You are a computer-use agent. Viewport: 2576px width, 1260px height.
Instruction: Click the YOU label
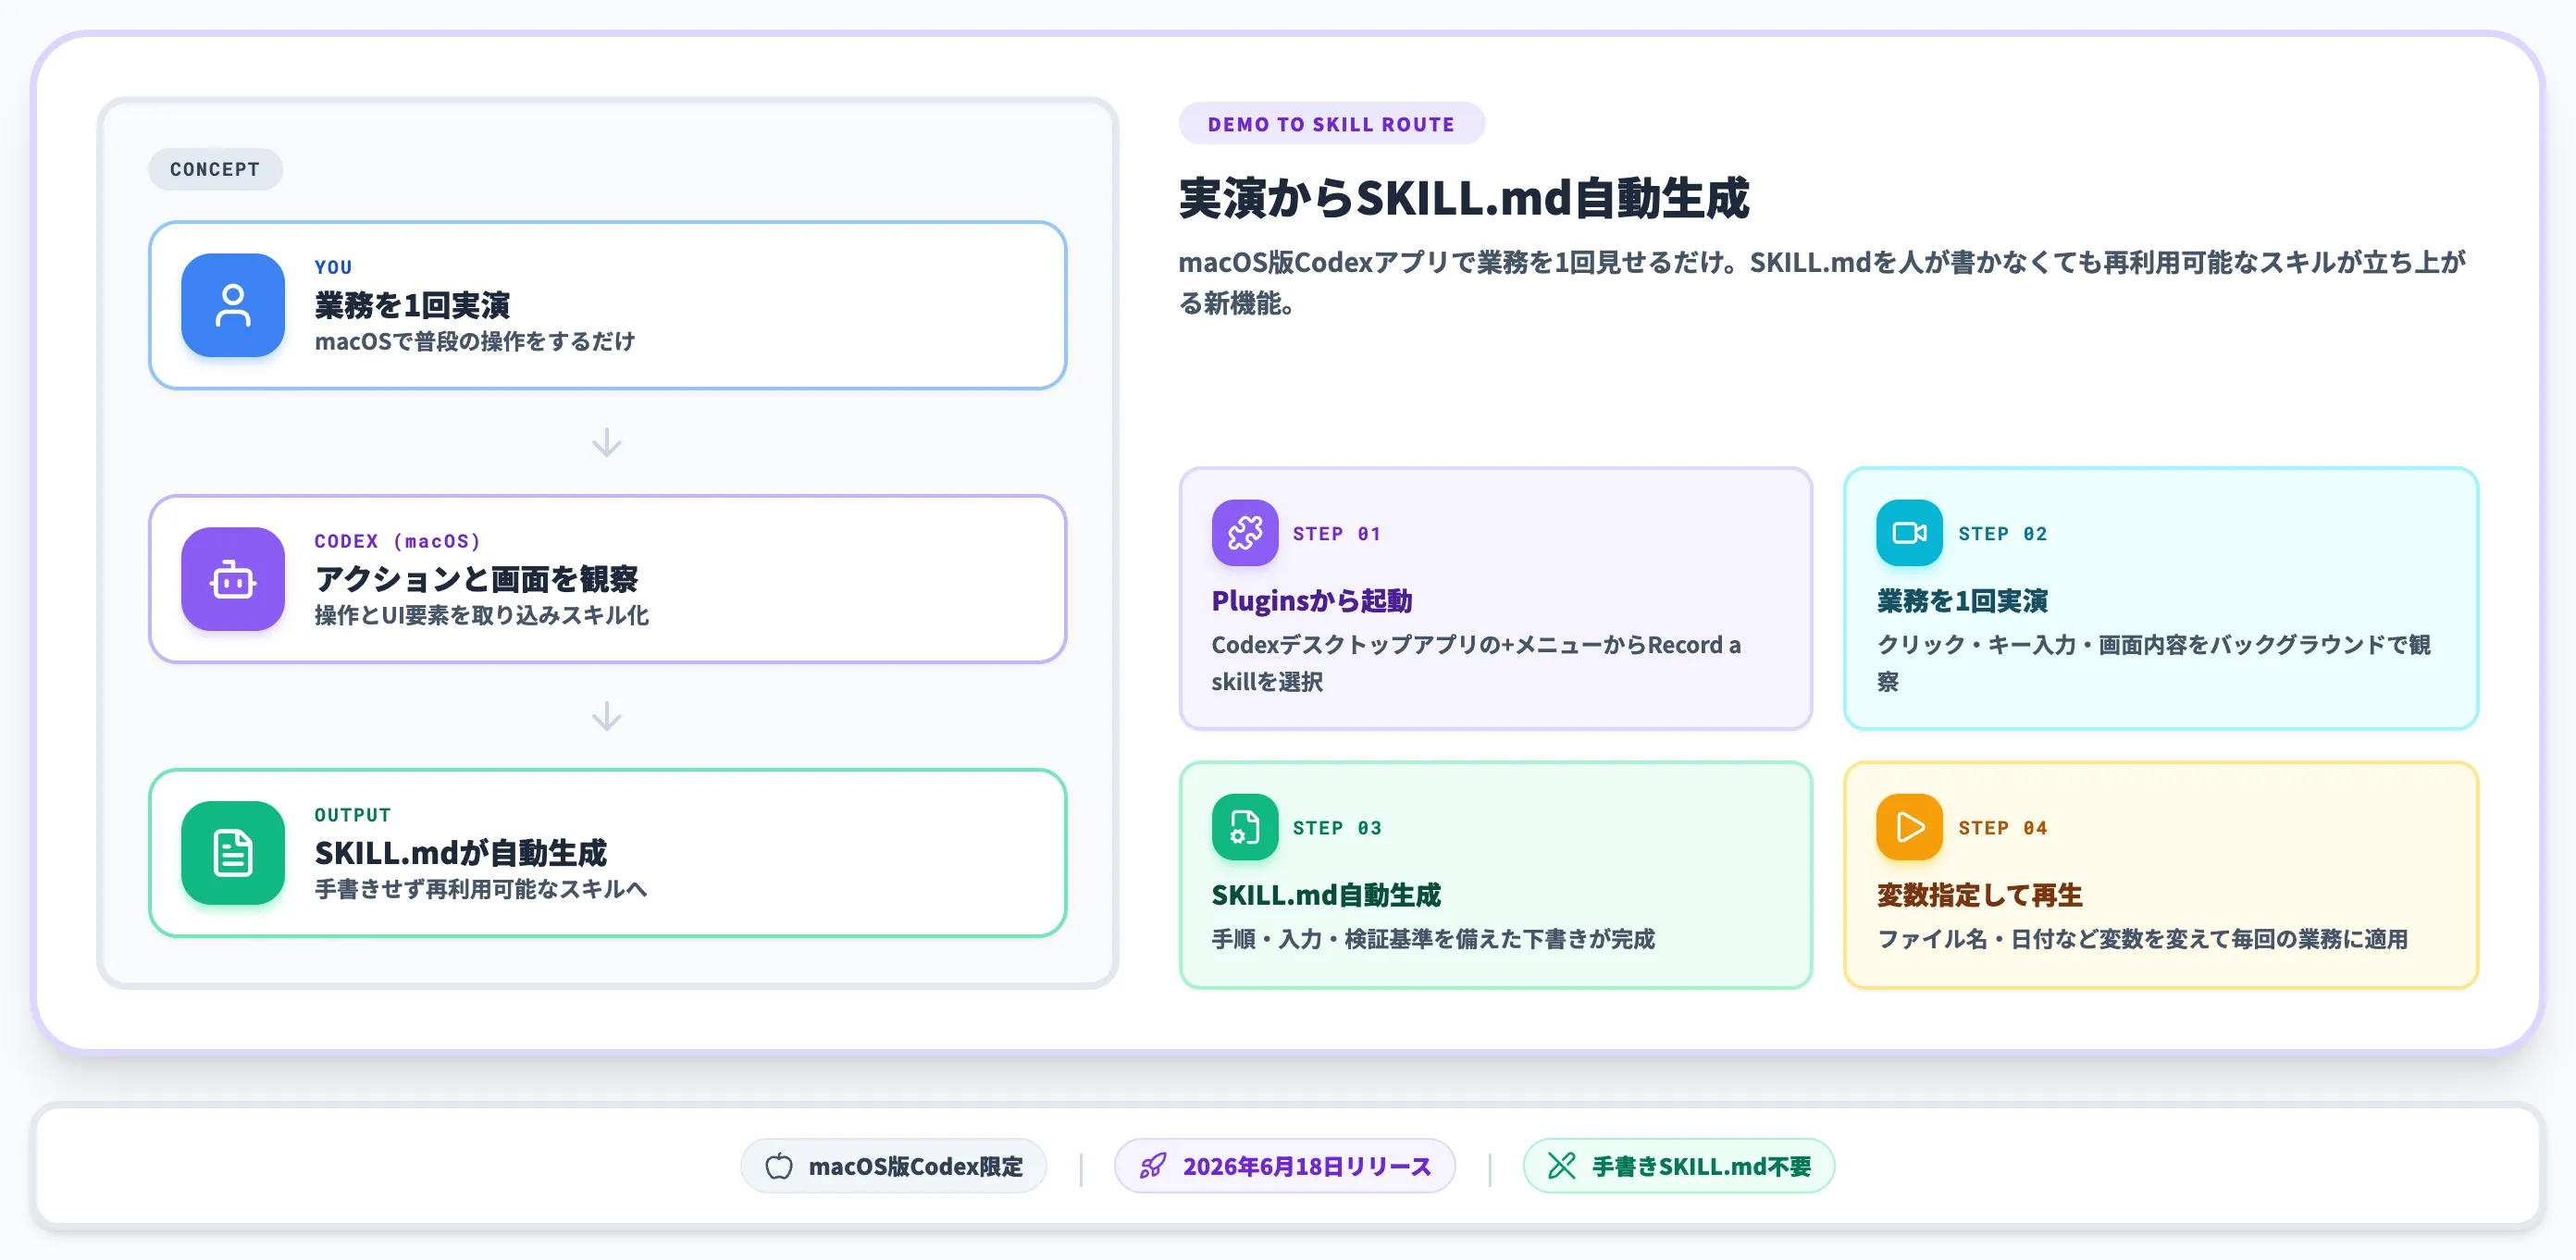coord(333,267)
